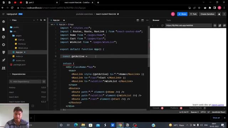Open the Live collaboration people icon
228x128 pixels.
(4, 68)
